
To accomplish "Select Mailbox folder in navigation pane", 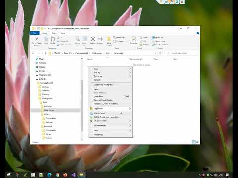I will (x=45, y=87).
